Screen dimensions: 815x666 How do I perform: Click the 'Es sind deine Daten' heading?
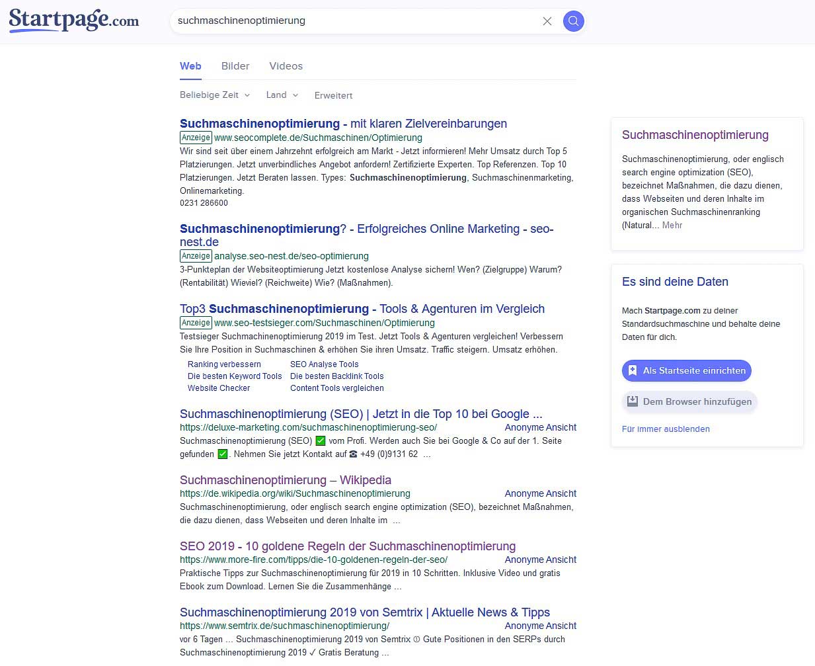(x=675, y=282)
